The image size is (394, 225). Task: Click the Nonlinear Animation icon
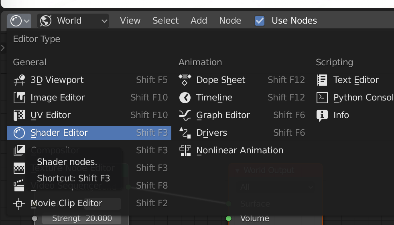click(x=185, y=151)
